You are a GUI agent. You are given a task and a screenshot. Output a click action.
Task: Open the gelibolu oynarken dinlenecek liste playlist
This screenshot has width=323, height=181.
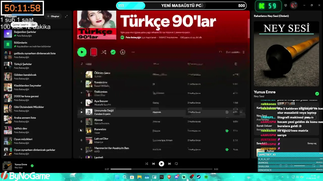click(x=37, y=55)
